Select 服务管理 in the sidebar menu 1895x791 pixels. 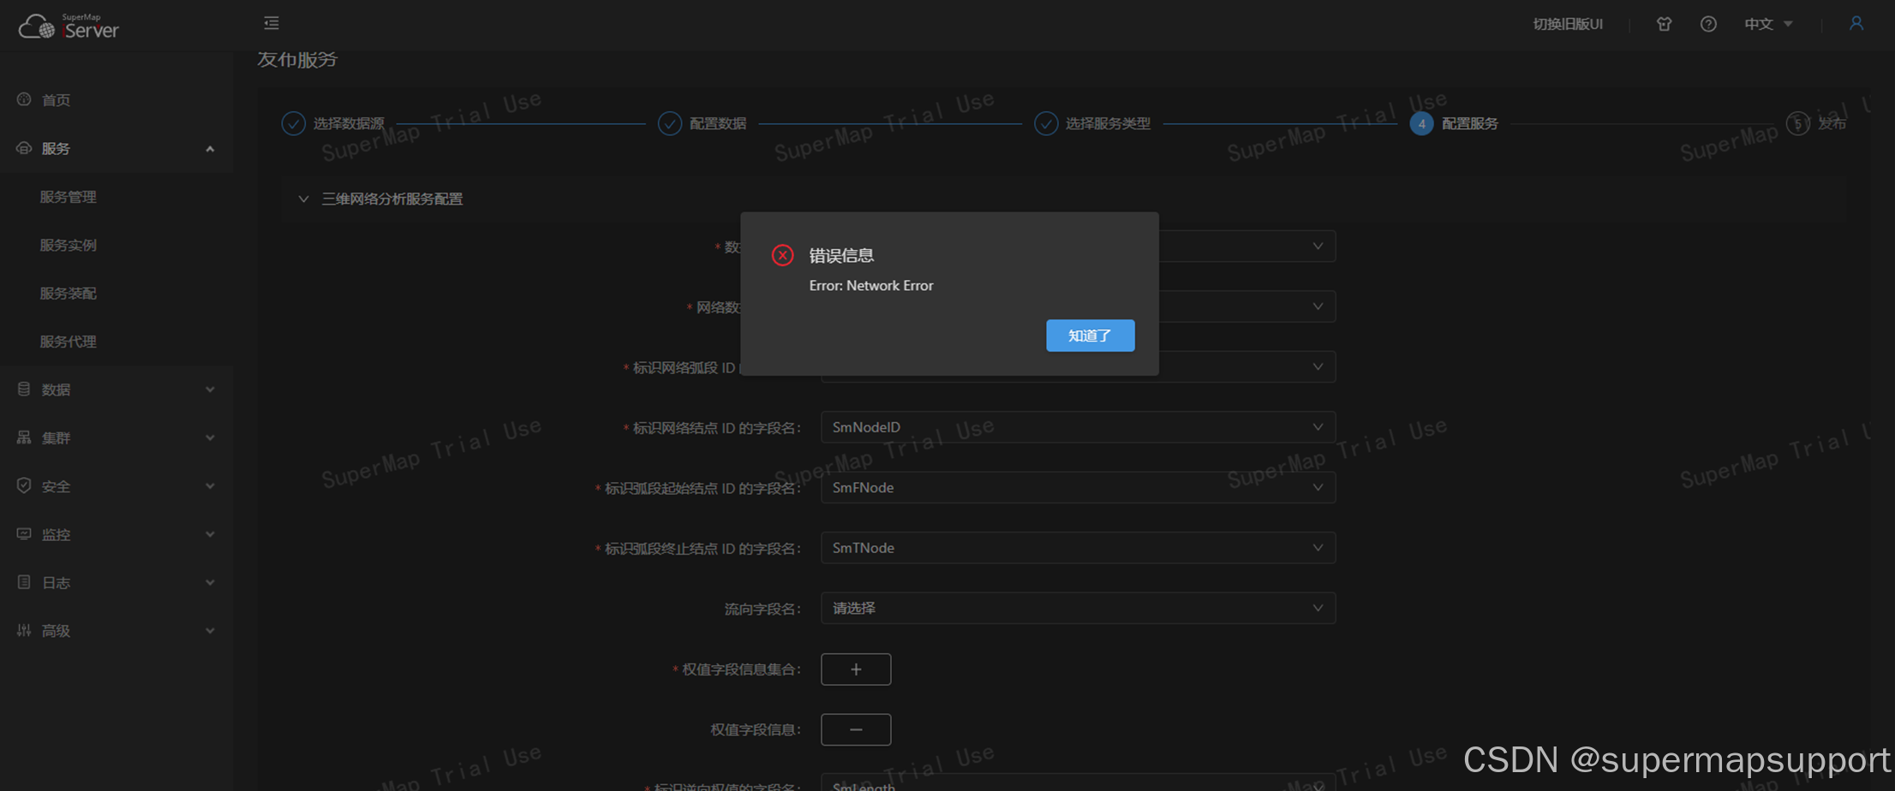pos(69,196)
